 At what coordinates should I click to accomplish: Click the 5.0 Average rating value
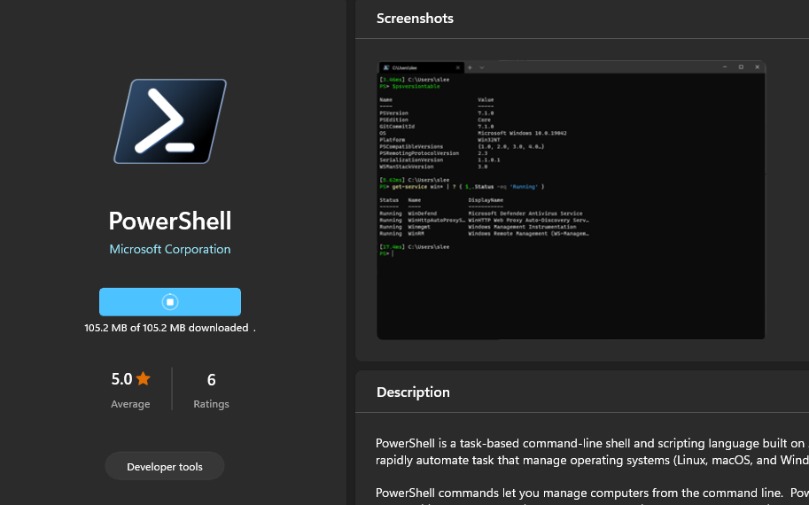121,379
